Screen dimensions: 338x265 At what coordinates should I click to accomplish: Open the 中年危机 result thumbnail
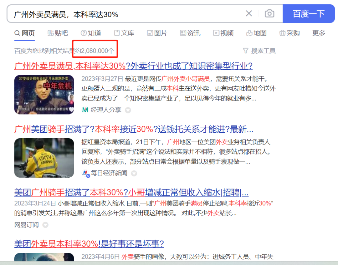44,95
